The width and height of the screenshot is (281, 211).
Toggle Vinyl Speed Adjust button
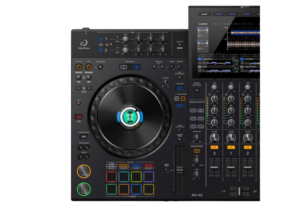179,77
